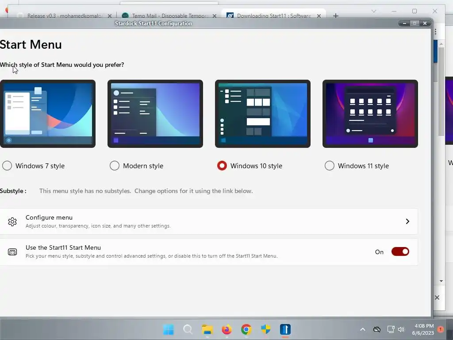Click the OneDrive cloud tray icon

point(377,329)
